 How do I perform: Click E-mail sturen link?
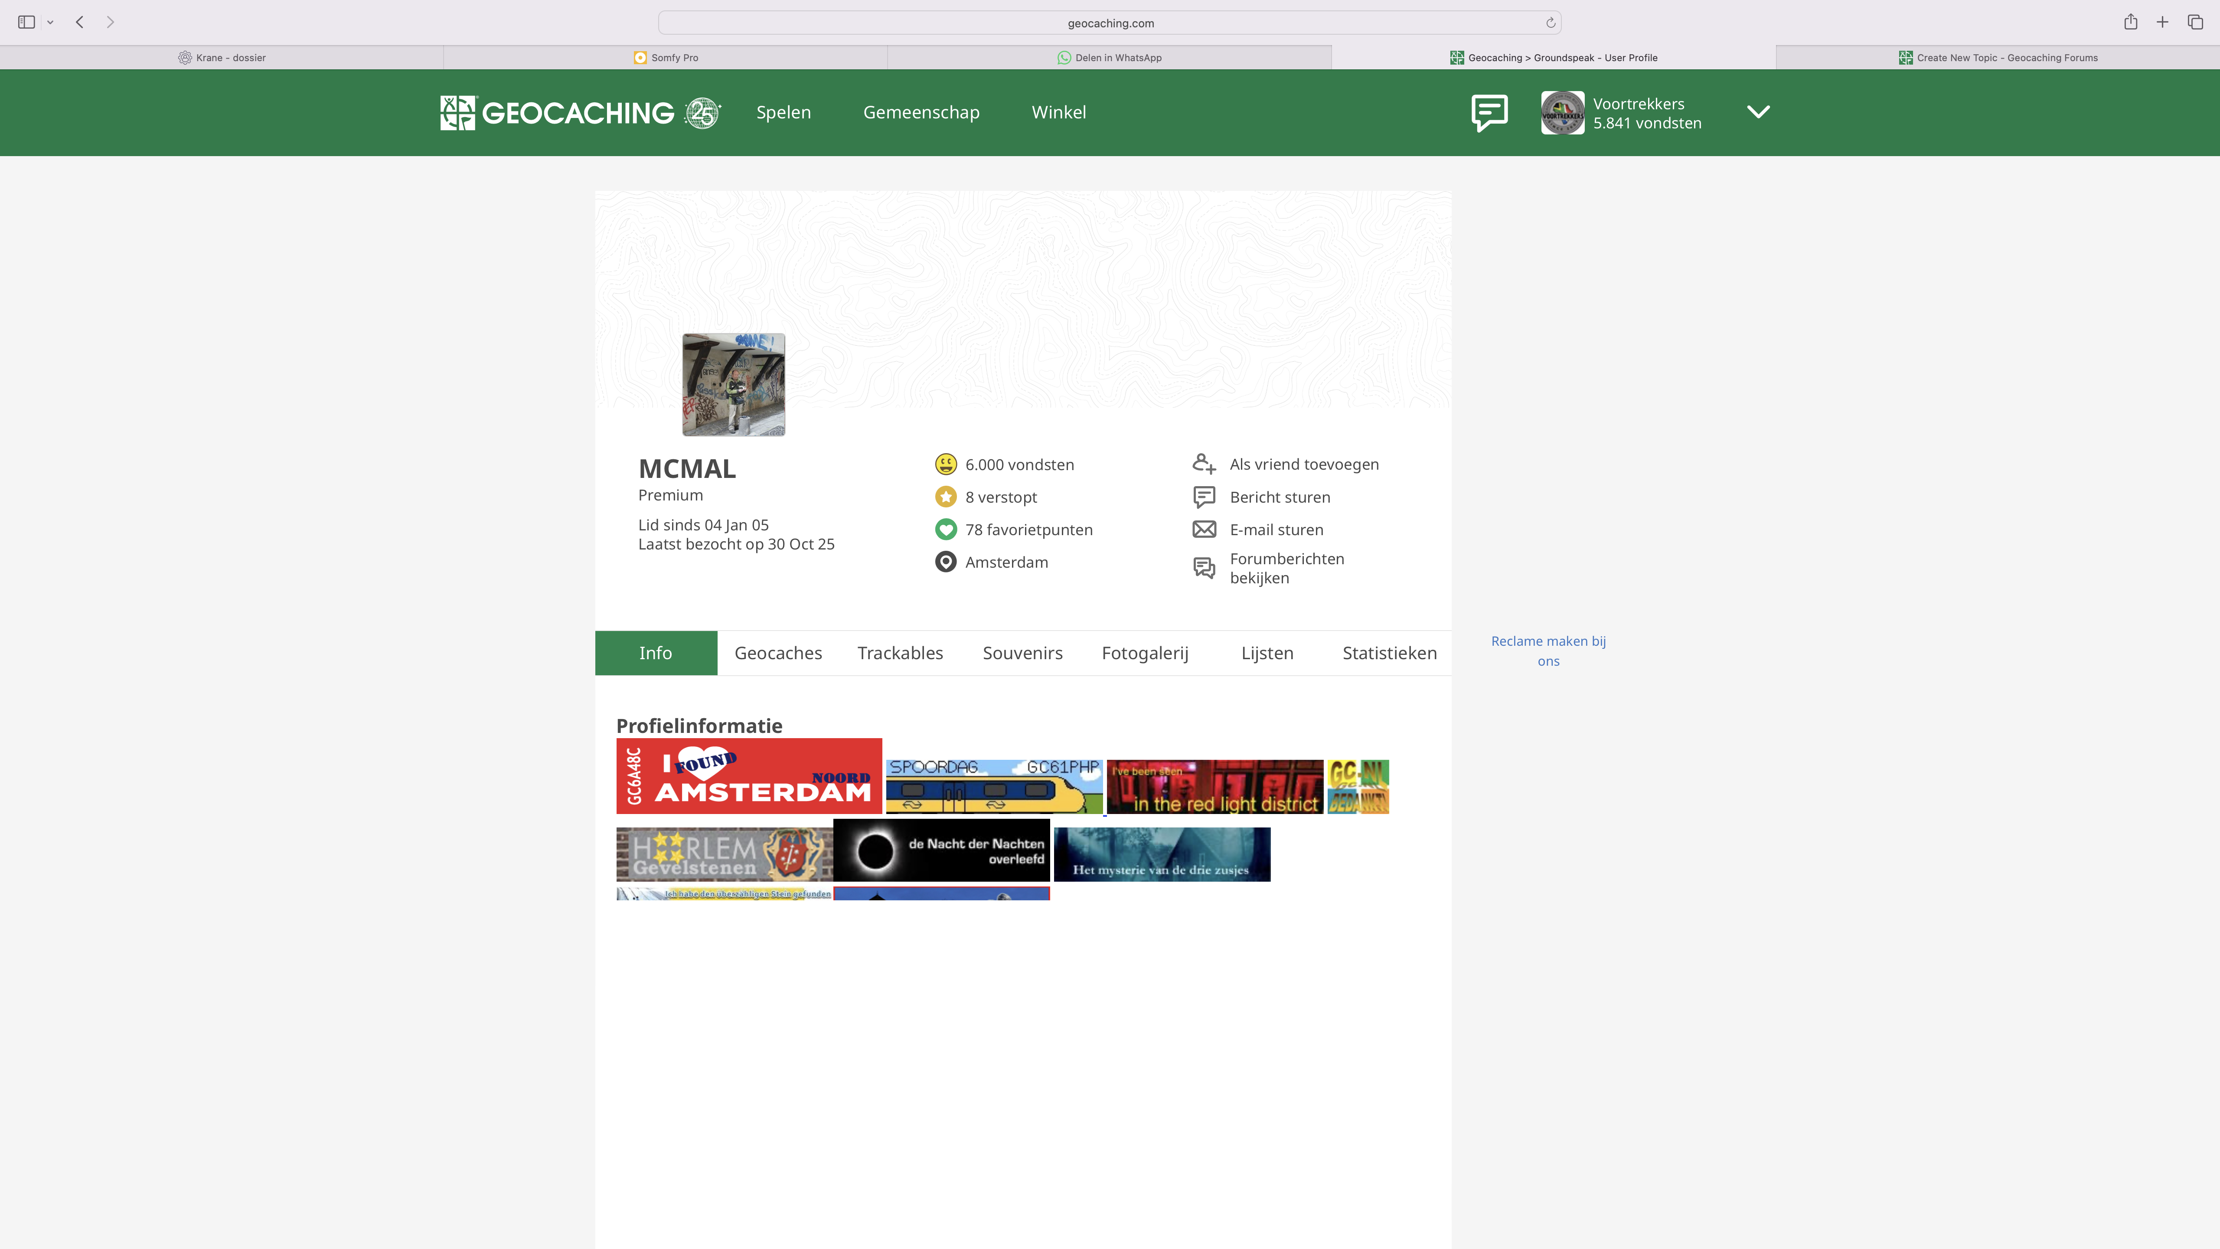(1276, 529)
